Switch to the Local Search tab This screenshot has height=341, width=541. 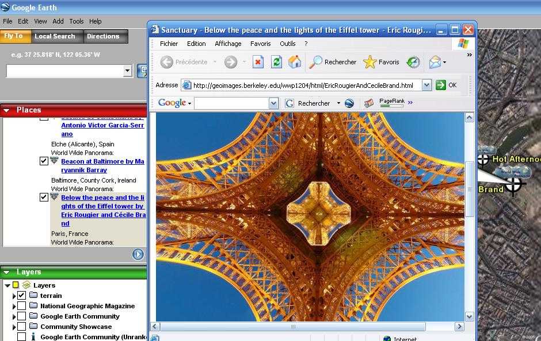[58, 36]
